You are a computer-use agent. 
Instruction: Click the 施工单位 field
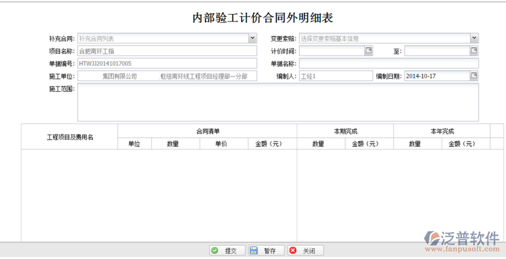pos(166,76)
